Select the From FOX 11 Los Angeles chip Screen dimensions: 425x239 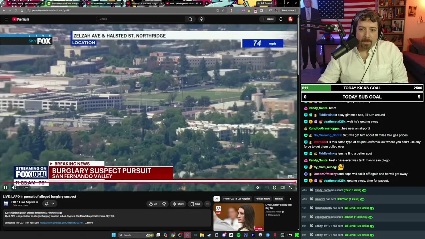click(x=237, y=199)
